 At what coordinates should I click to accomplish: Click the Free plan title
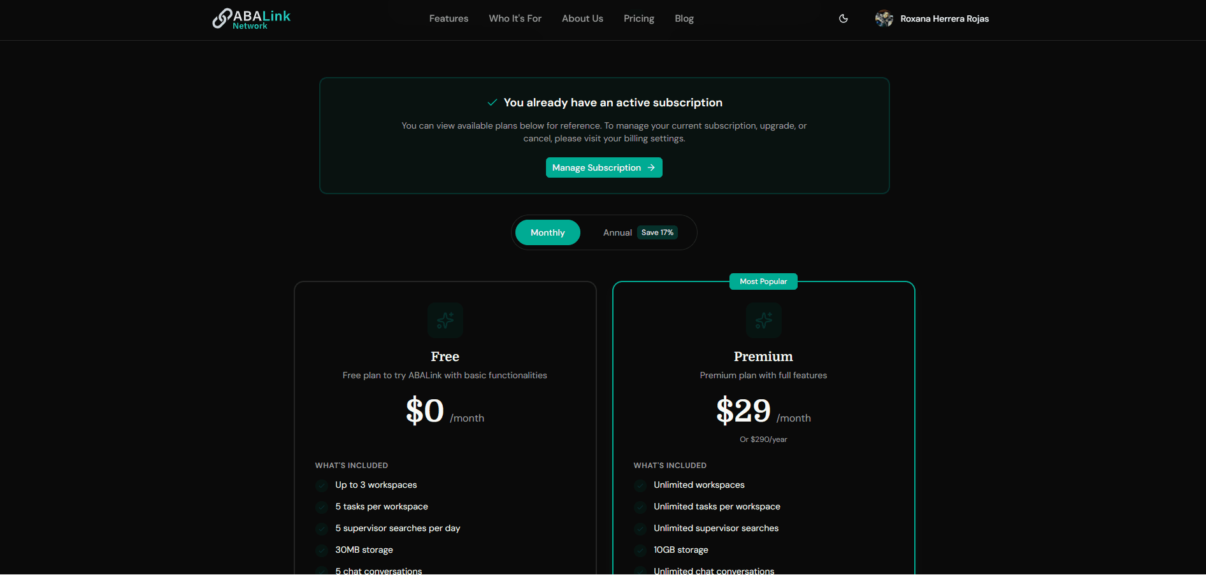click(x=445, y=357)
